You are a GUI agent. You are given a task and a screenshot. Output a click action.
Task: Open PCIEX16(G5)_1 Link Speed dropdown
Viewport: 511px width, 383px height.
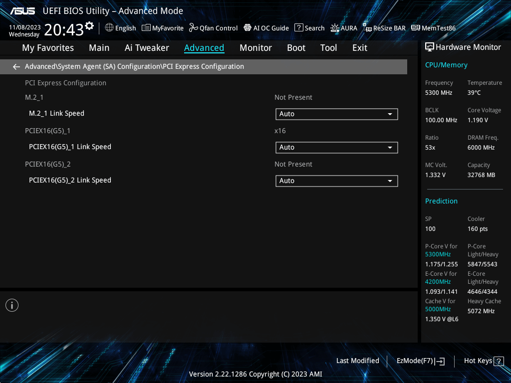pyautogui.click(x=337, y=148)
